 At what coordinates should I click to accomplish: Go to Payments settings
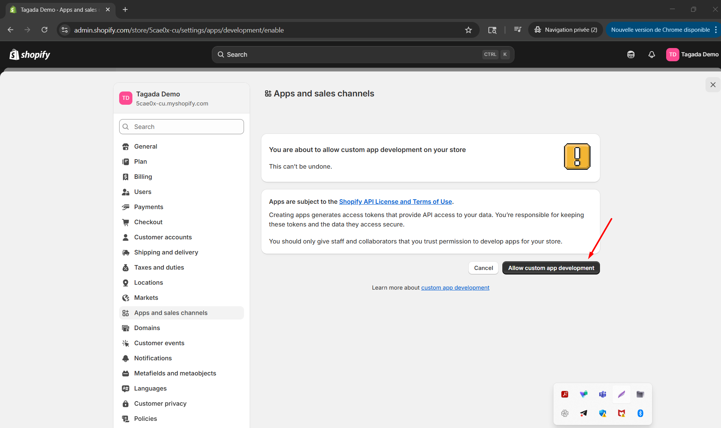coord(149,207)
